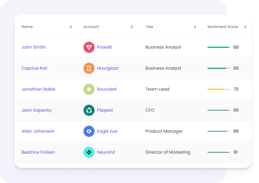The height and width of the screenshot is (183, 259).
Task: Sort table by Name column arrows
Action: pos(71,27)
